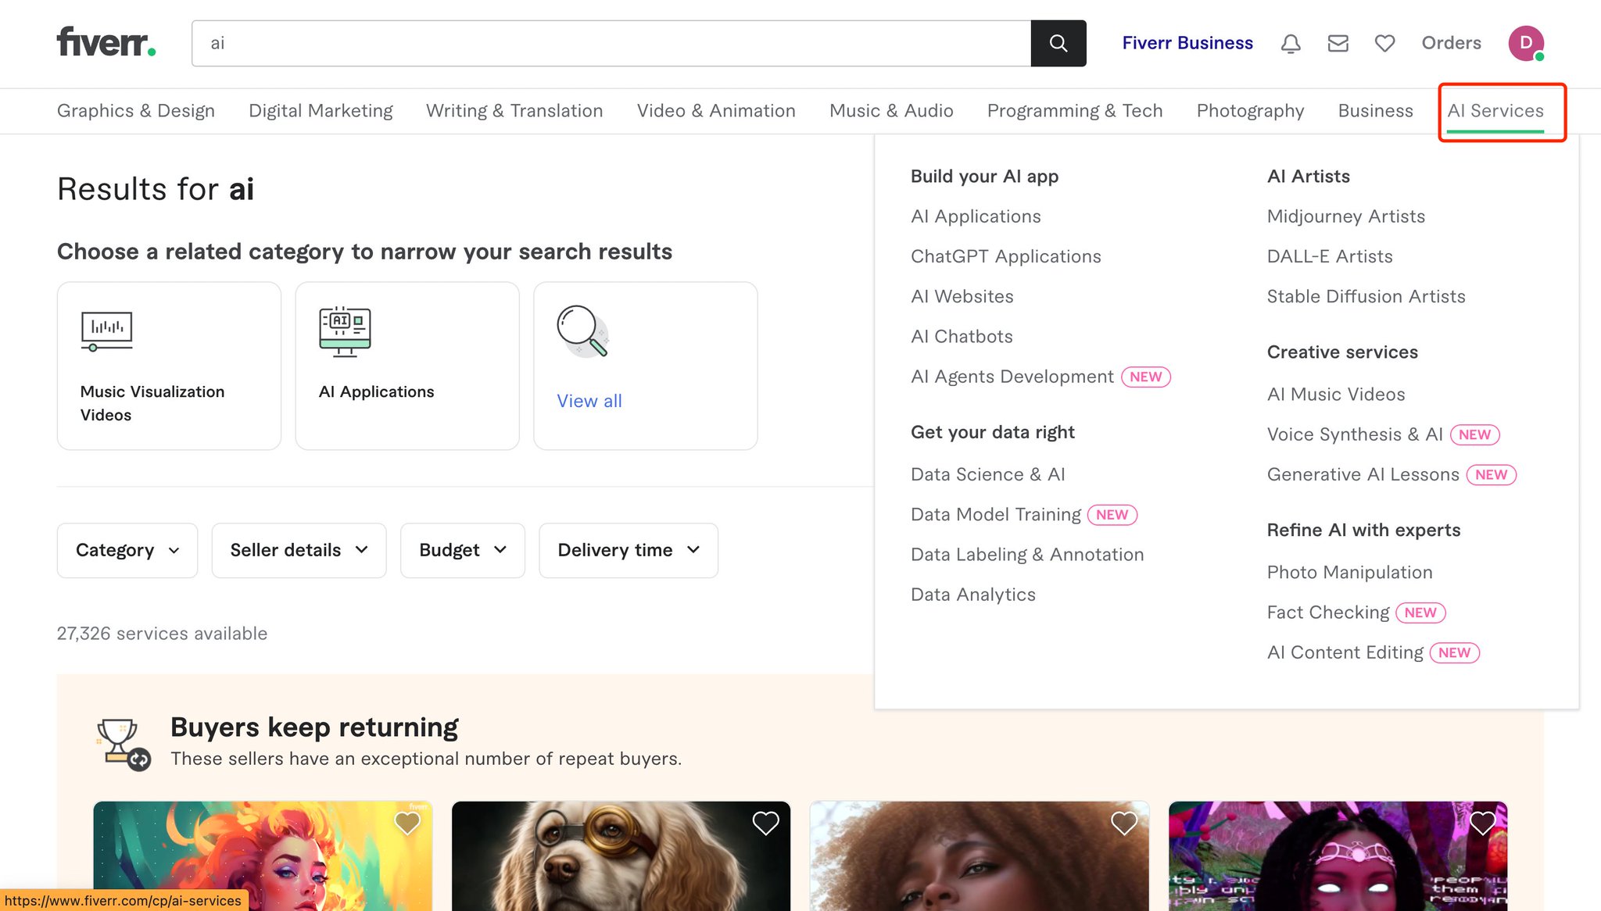Select Voice Synthesis & AI
1601x911 pixels.
point(1355,434)
